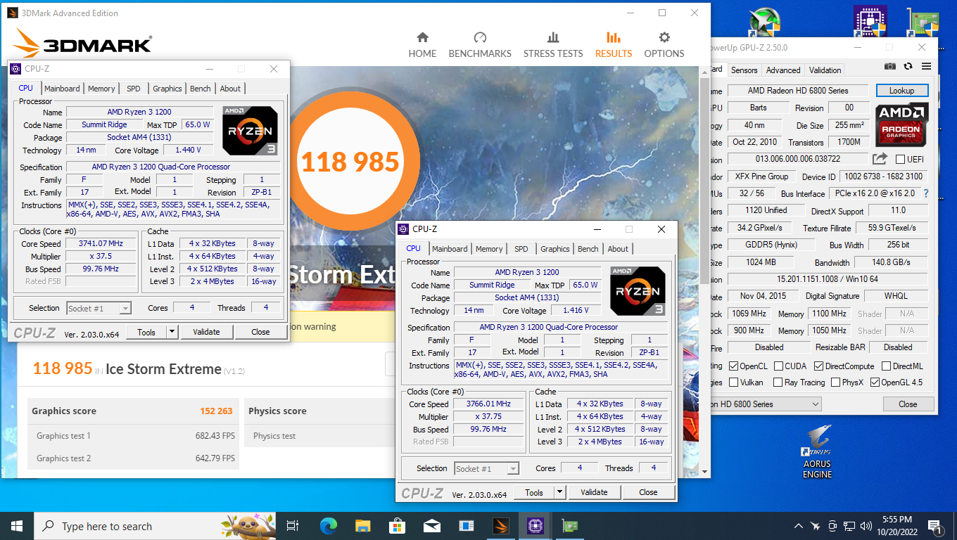Open the Validation tab in GPU-Z

[825, 70]
